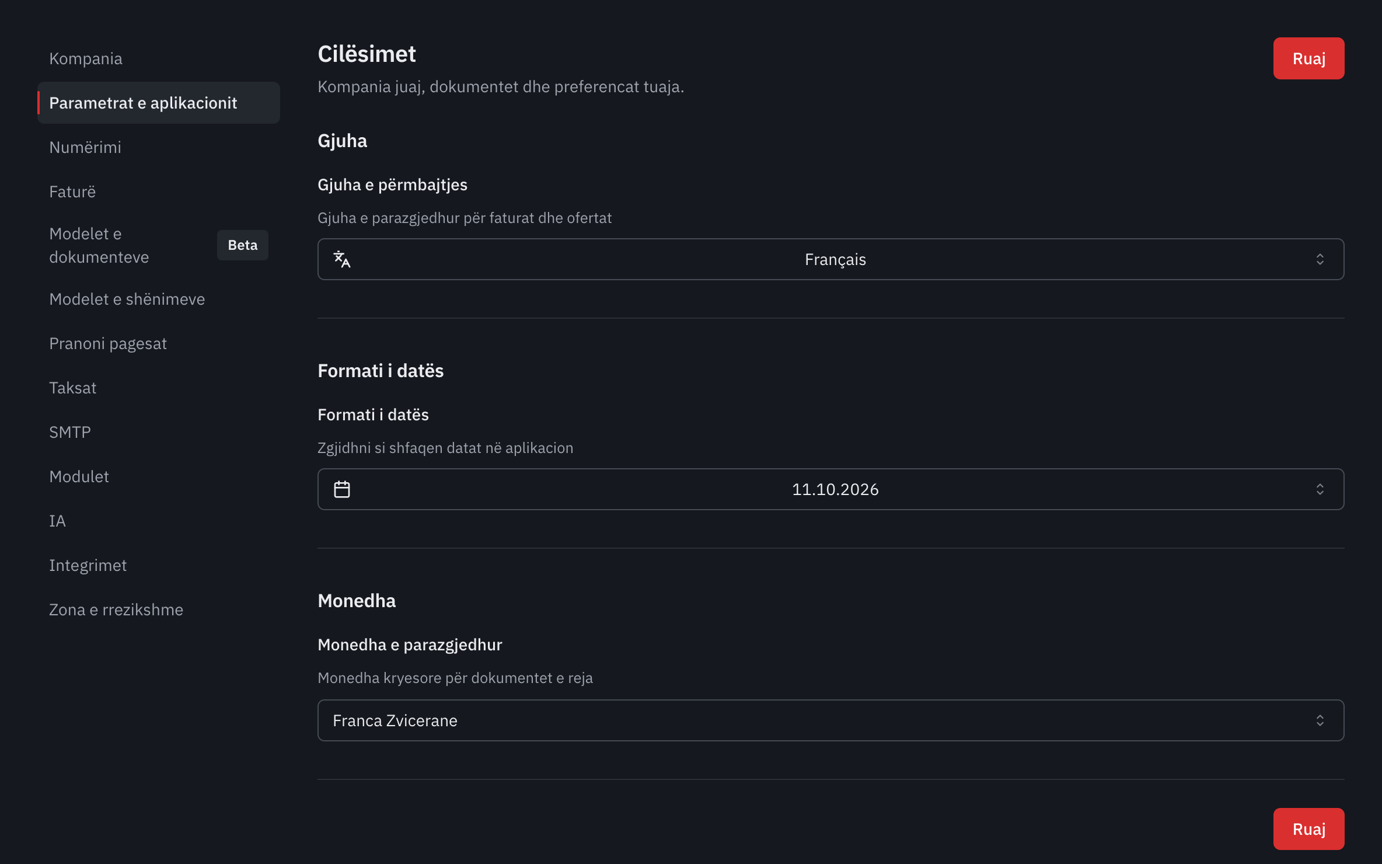
Task: Open the Integrimet settings section
Action: click(159, 565)
